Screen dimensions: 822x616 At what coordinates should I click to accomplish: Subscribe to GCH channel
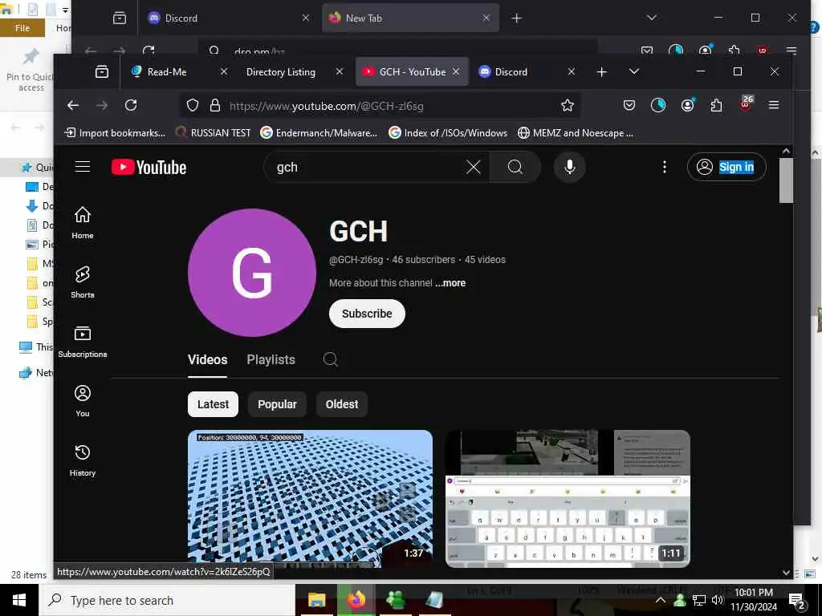(x=367, y=314)
